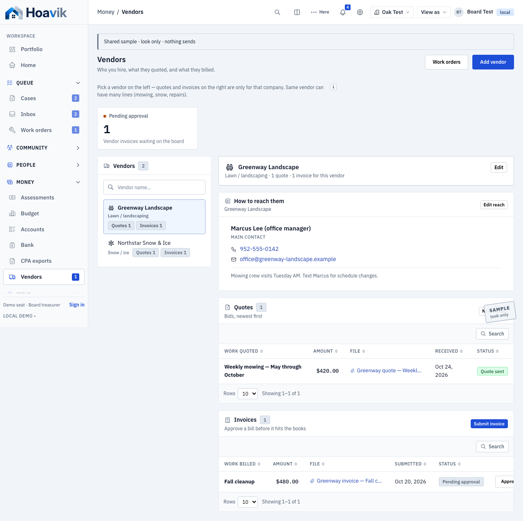Open the View as dropdown
The width and height of the screenshot is (523, 521).
(x=434, y=12)
